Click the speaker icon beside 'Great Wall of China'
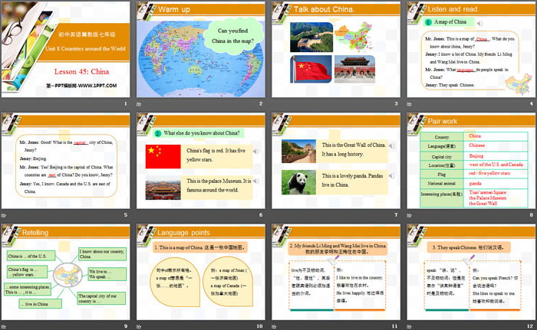This screenshot has height=330, width=537. pos(391,146)
